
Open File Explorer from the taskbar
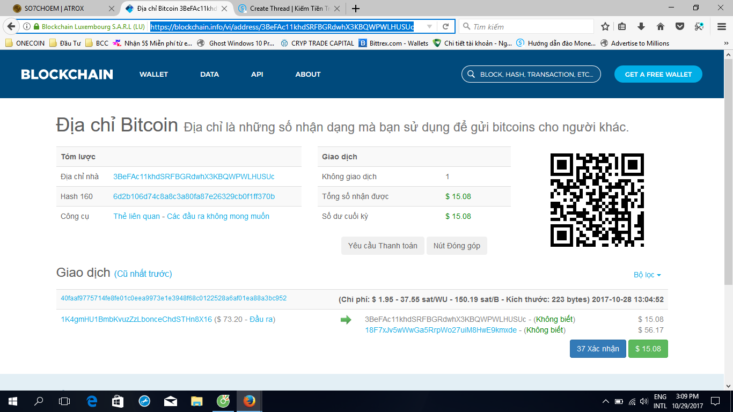click(x=197, y=401)
